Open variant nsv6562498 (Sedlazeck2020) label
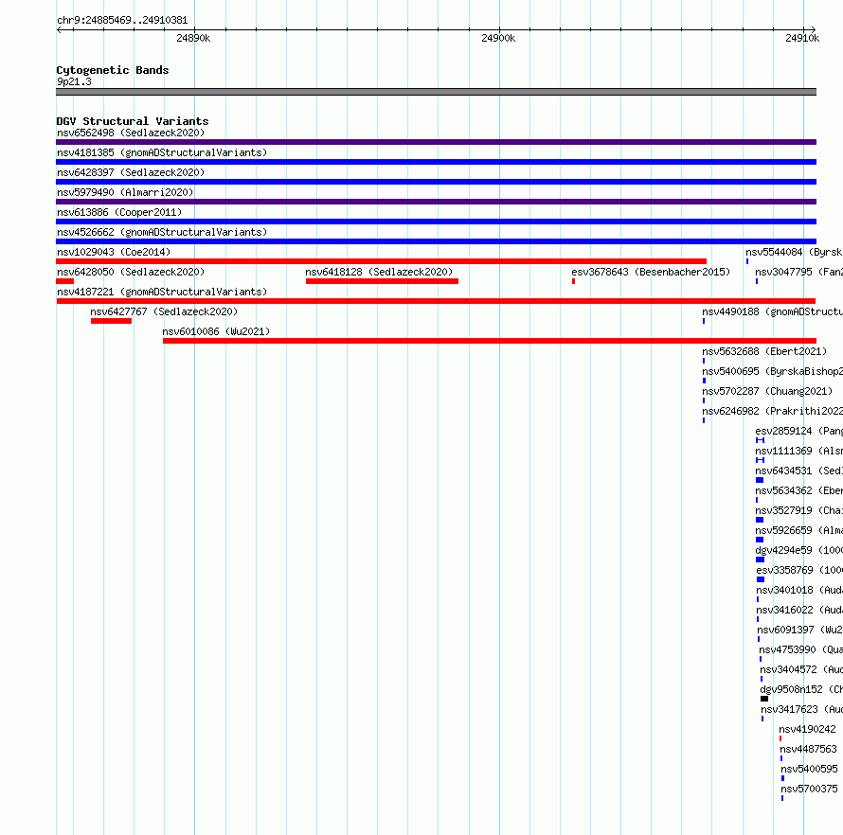Screen dimensions: 843x835 (x=131, y=133)
